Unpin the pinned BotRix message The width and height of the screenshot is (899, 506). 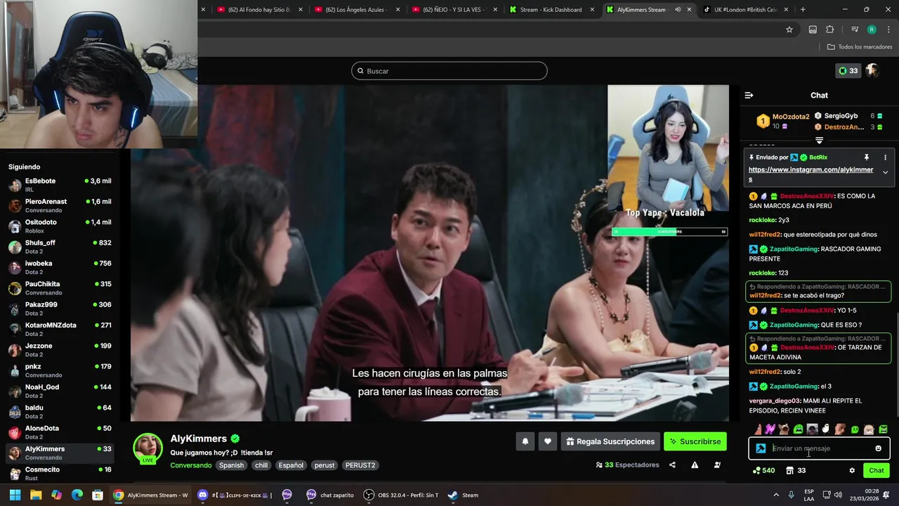(x=867, y=157)
